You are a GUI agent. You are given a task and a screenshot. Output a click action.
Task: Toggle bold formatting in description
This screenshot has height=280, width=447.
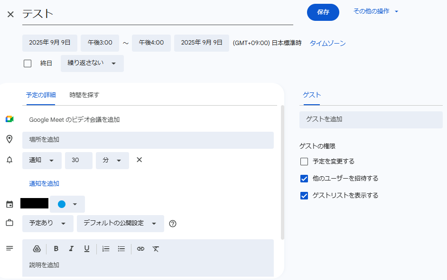coord(56,249)
